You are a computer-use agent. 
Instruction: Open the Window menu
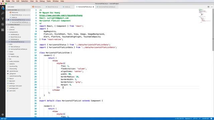tap(56, 1)
